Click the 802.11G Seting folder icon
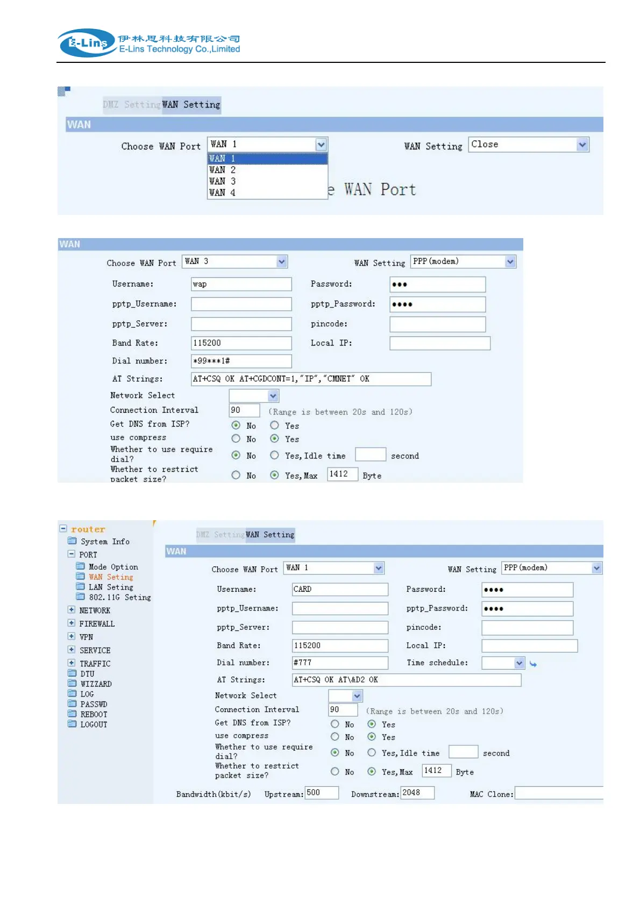Image resolution: width=640 pixels, height=905 pixels. (x=81, y=597)
